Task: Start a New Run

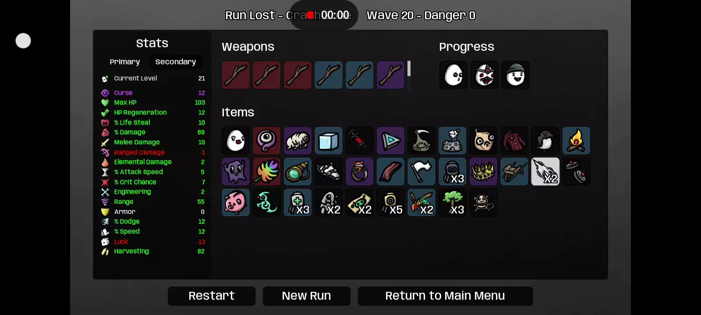Action: click(306, 296)
